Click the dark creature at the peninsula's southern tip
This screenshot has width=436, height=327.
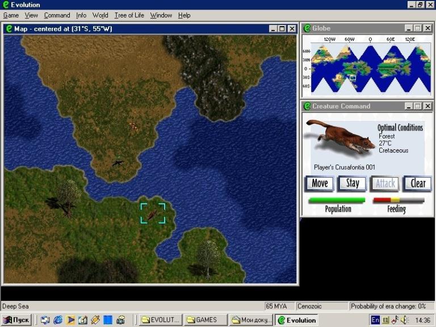click(118, 163)
